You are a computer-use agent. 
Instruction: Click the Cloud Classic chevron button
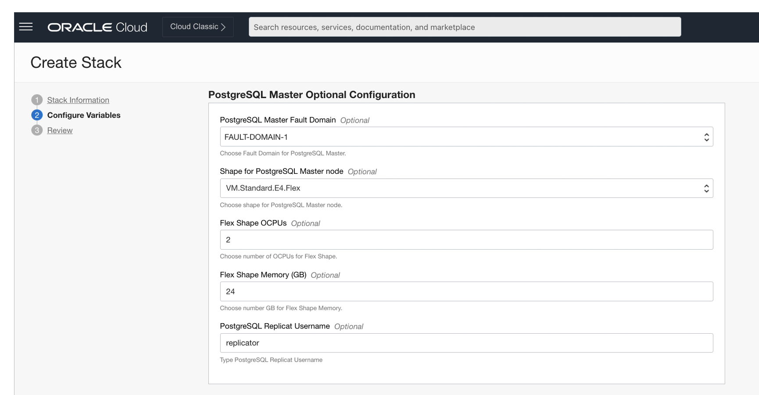point(197,26)
